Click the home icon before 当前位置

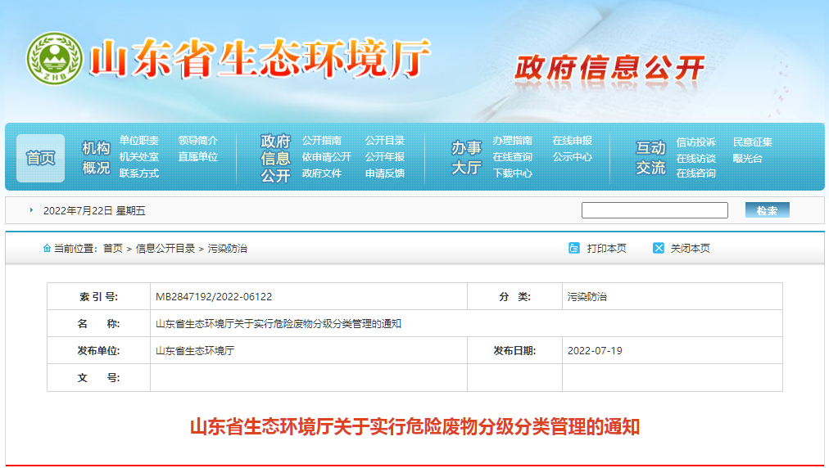pyautogui.click(x=47, y=248)
